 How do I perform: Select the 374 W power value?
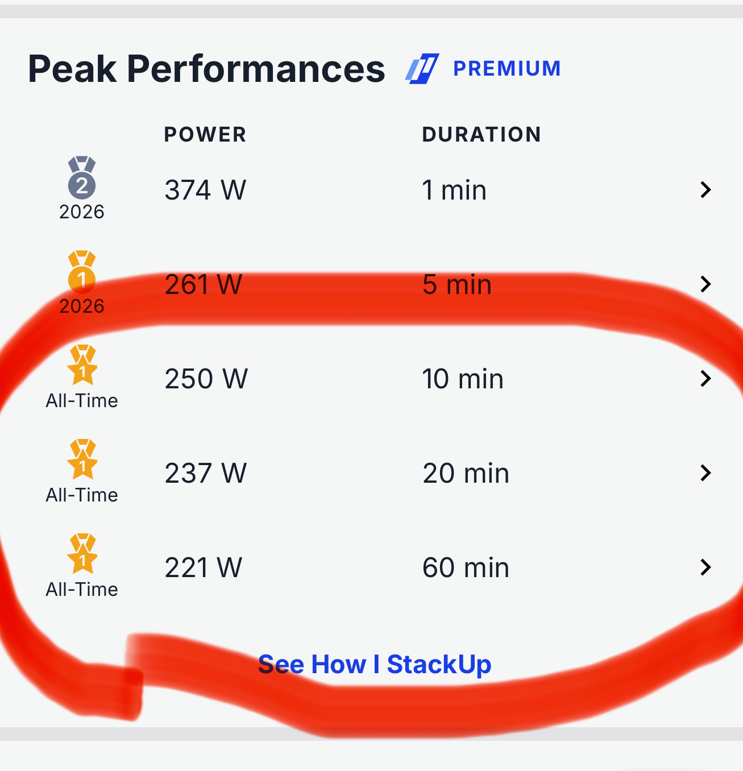(205, 190)
